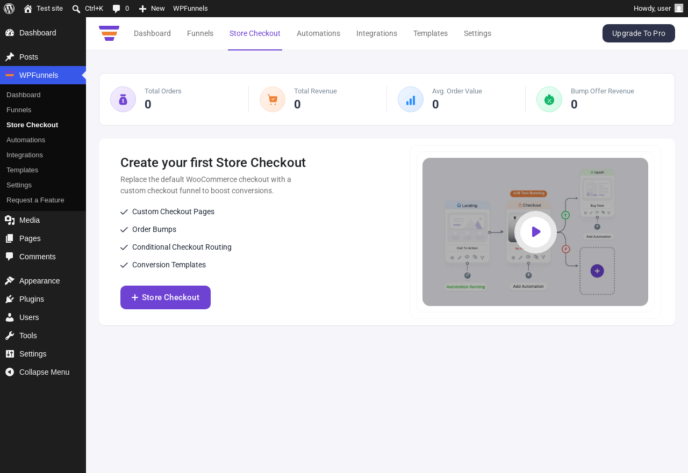Open the Posts menu label in sidebar
Viewport: 688px width, 473px height.
coord(28,57)
